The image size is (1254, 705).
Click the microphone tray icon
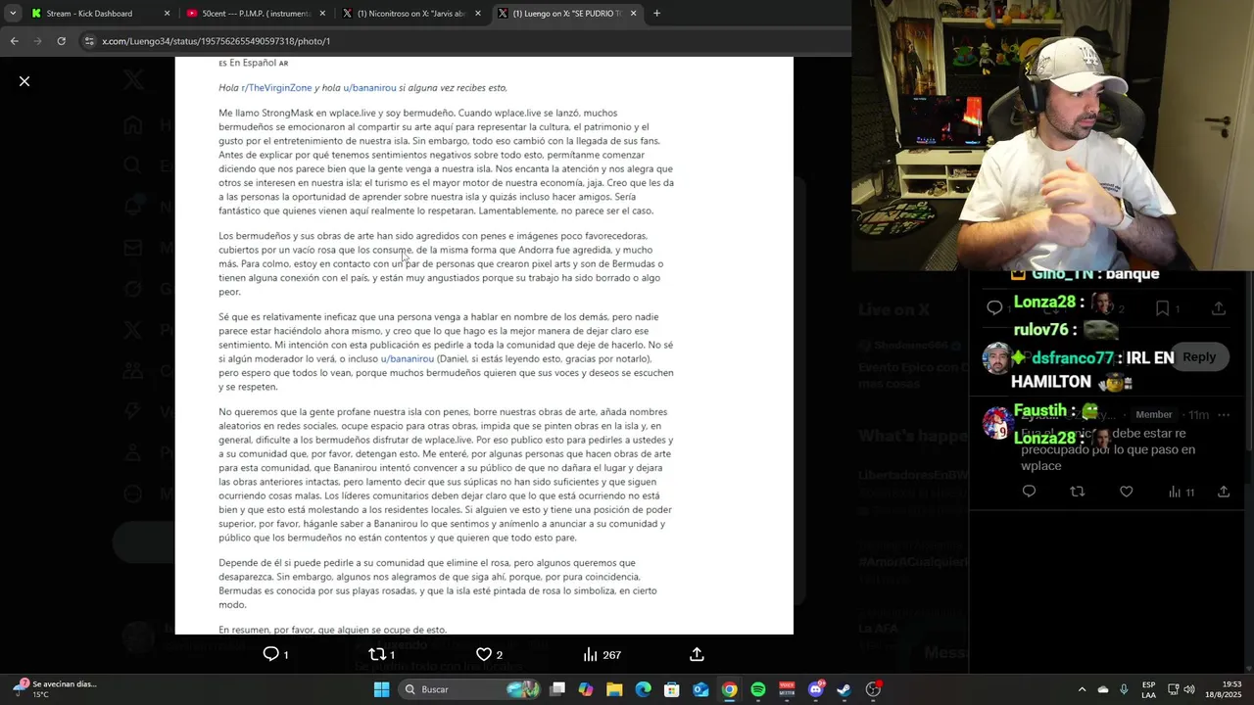(1124, 689)
